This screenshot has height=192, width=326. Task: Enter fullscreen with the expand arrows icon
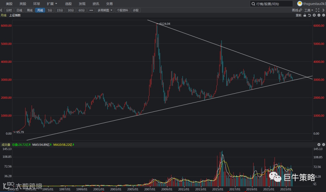coord(318,10)
